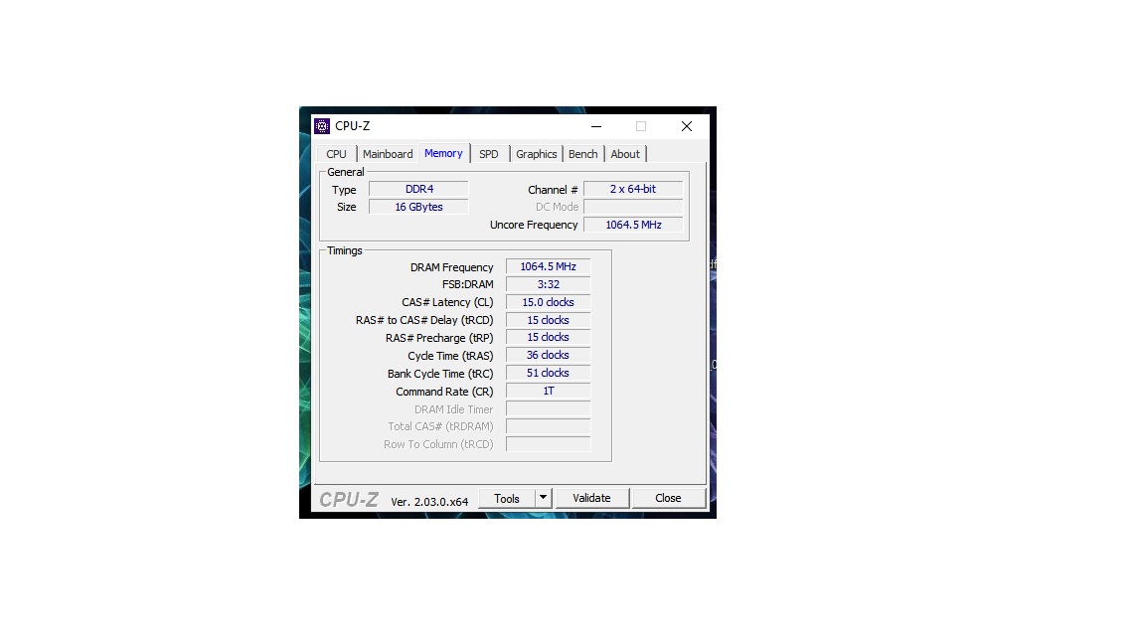The width and height of the screenshot is (1145, 644).
Task: Click the tRP 15 clocks value
Action: tap(549, 337)
